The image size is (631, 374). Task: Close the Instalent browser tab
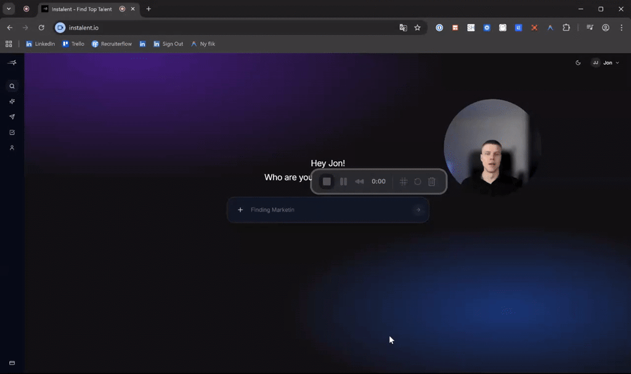tap(133, 9)
